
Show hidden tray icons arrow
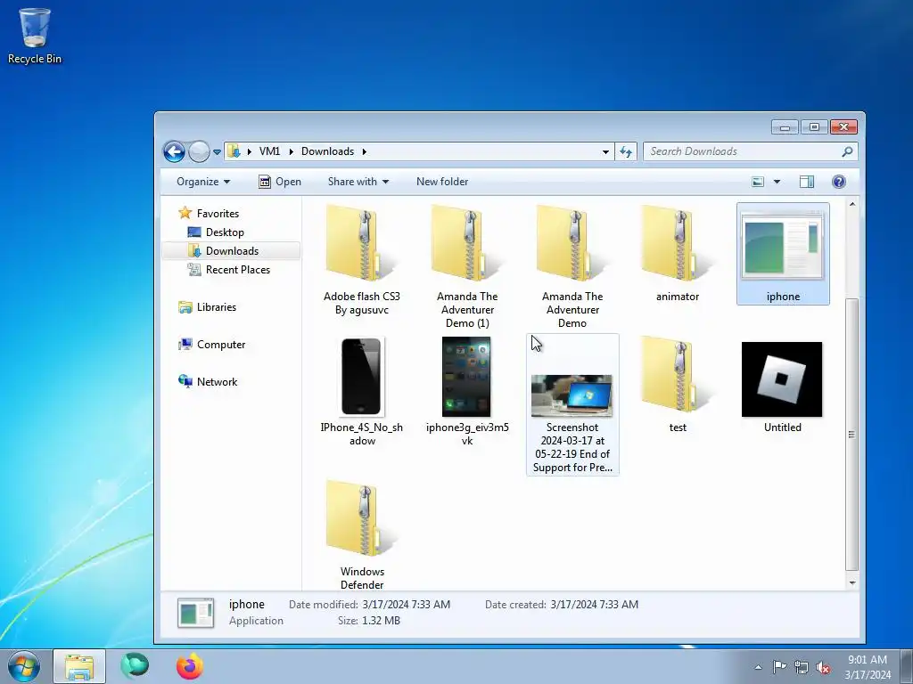pos(758,667)
